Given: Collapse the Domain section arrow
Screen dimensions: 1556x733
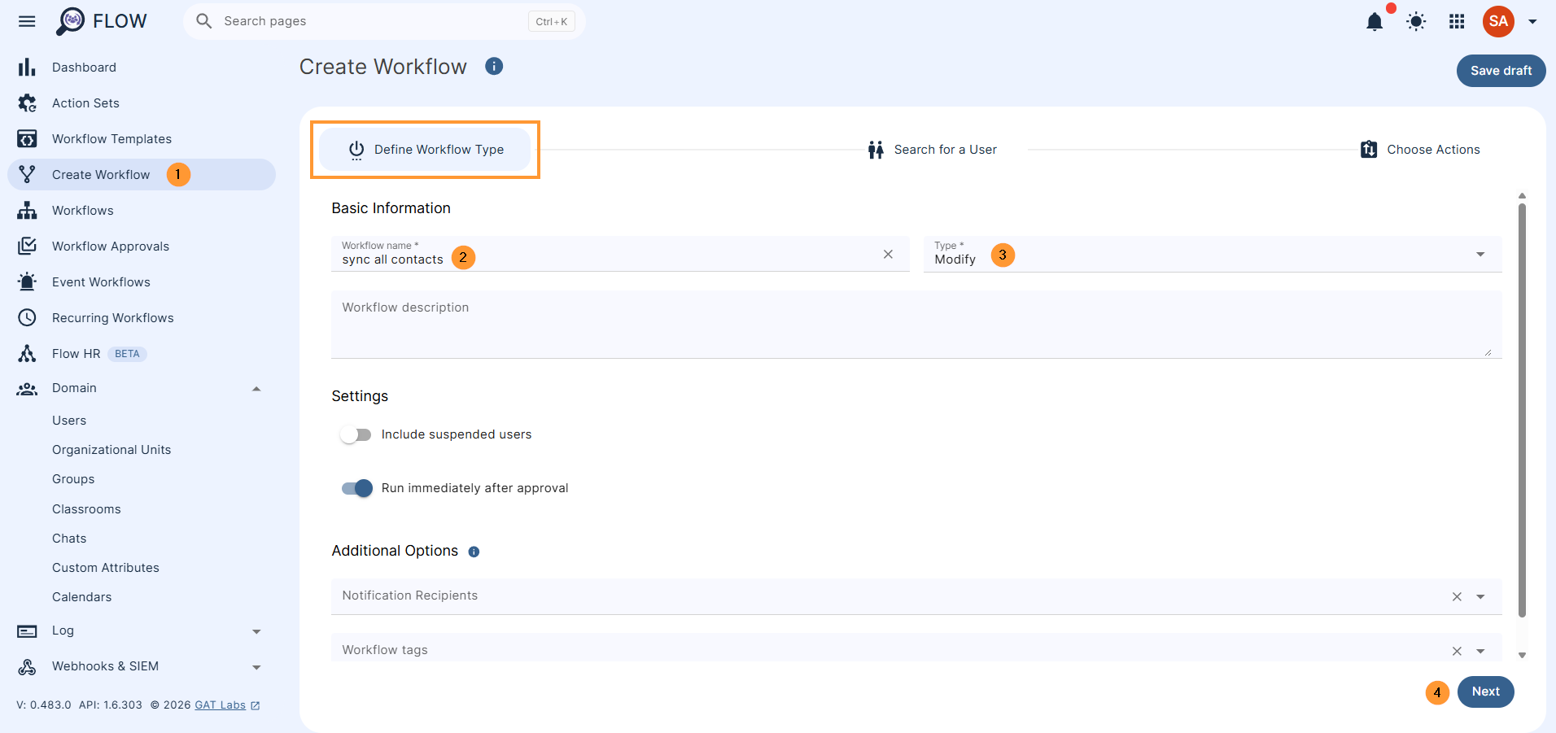Looking at the screenshot, I should coord(256,389).
